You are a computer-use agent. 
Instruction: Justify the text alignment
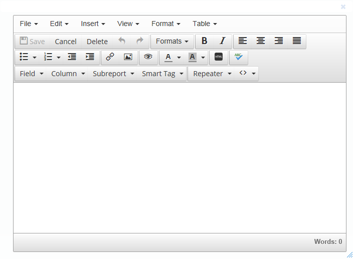coord(297,41)
